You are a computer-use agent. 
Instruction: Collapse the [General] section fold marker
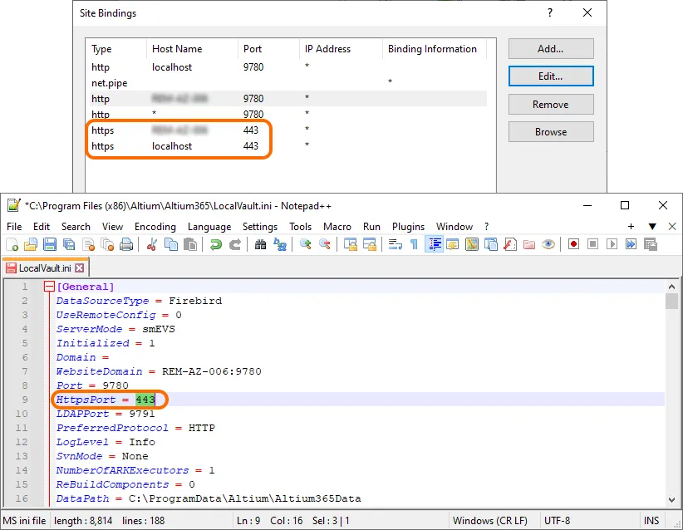49,287
